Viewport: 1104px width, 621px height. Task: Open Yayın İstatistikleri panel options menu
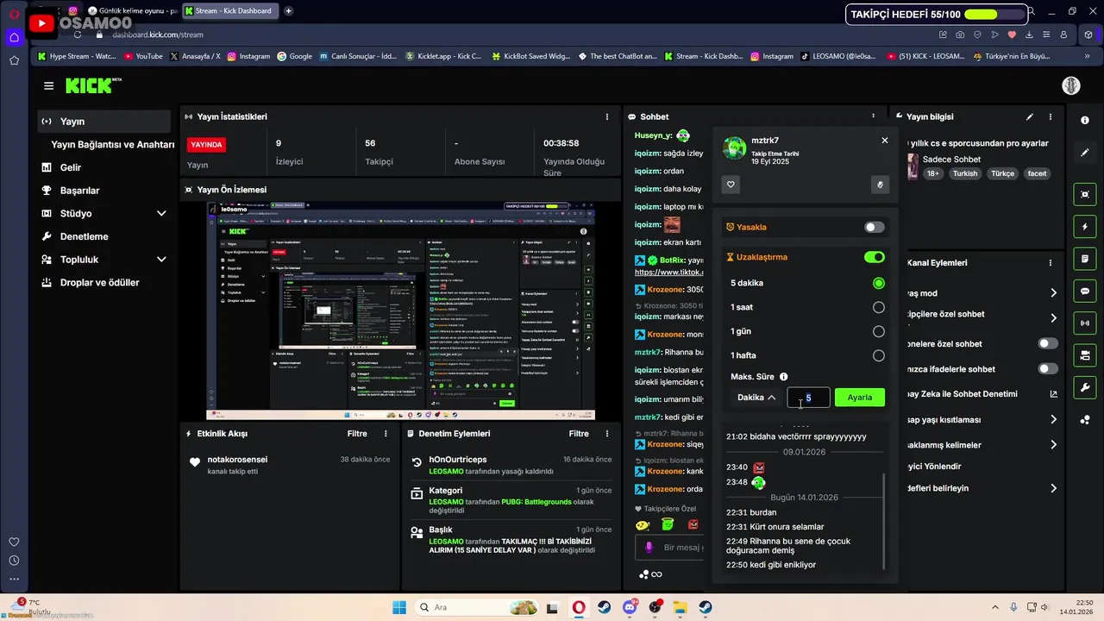click(607, 116)
